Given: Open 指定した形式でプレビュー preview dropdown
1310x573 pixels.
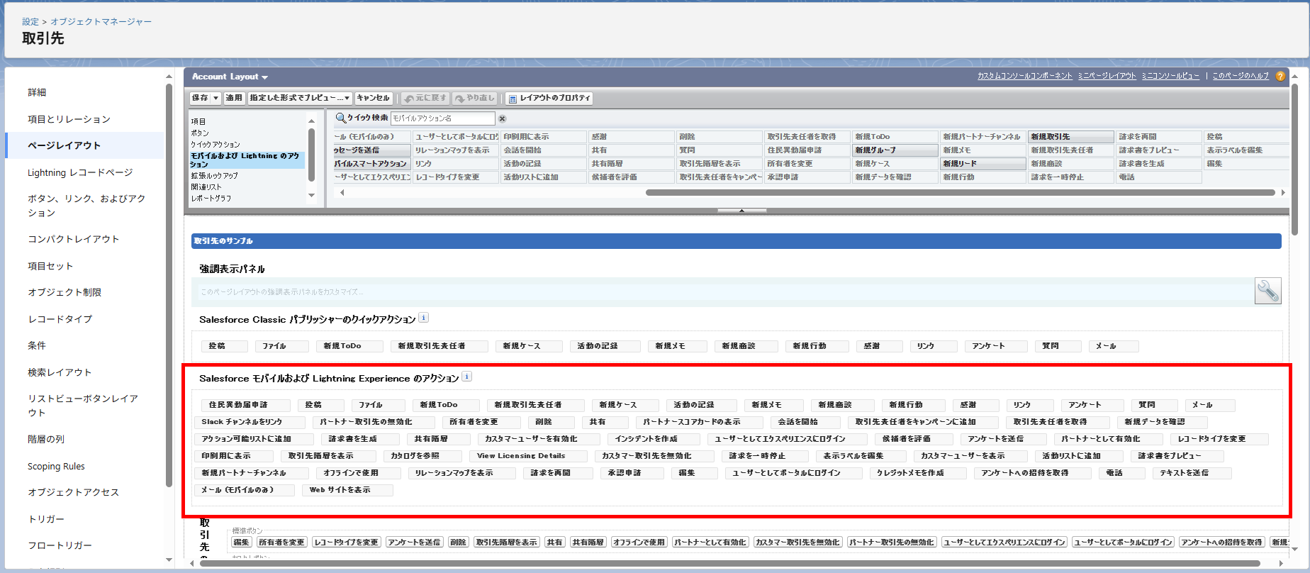Looking at the screenshot, I should click(300, 98).
